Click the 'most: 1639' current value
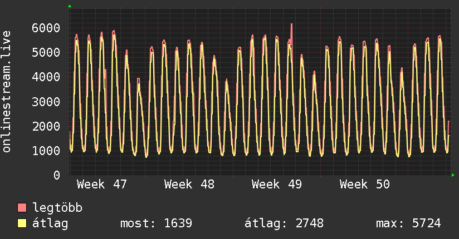459x239 pixels. coord(156,224)
